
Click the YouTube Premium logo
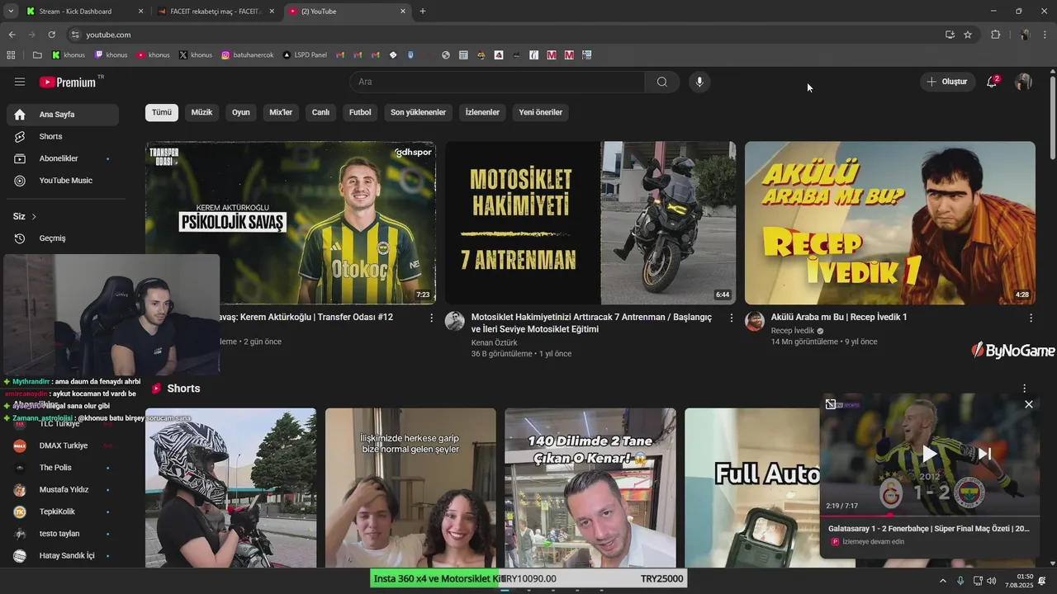(x=68, y=82)
